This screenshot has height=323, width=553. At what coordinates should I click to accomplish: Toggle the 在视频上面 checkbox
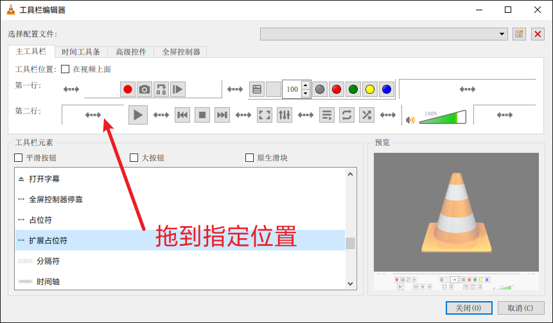click(x=66, y=69)
